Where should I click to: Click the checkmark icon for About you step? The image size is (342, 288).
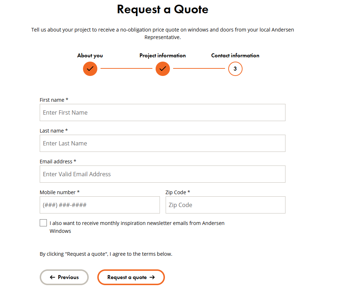(90, 69)
